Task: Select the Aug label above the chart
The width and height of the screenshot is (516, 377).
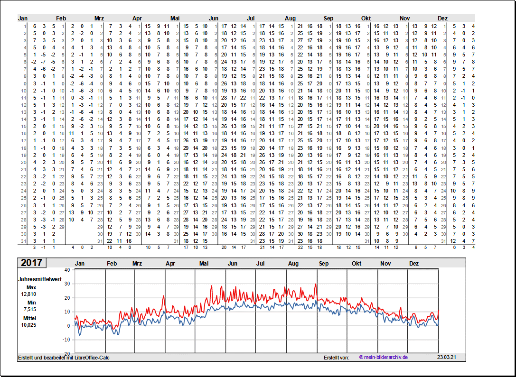Action: coord(293,264)
